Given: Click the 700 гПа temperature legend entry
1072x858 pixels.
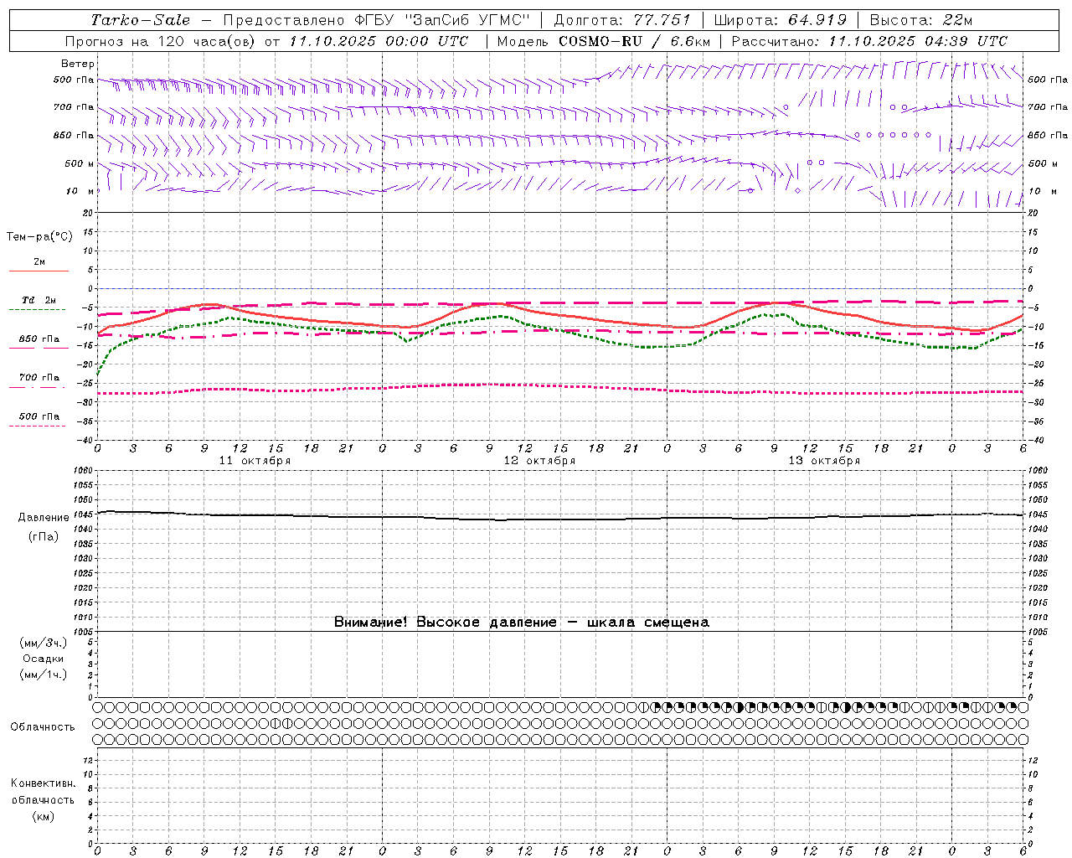Looking at the screenshot, I should (x=39, y=378).
